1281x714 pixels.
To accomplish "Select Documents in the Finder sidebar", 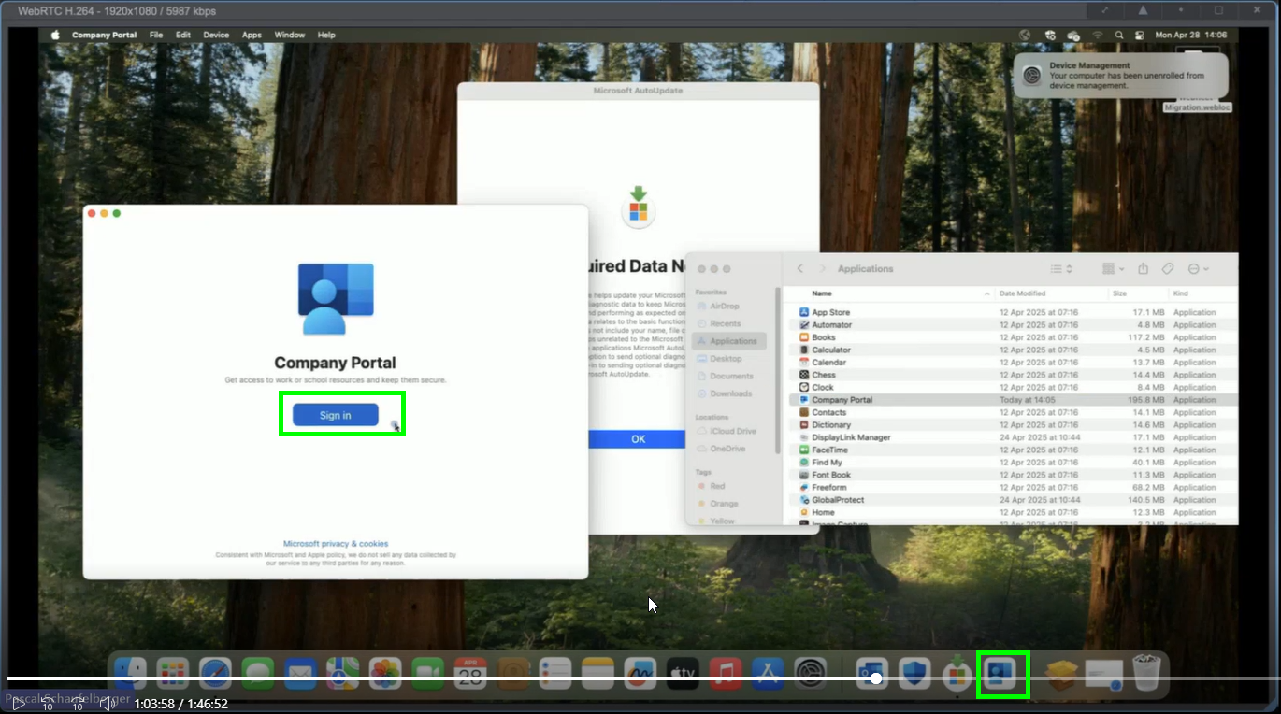I will (x=730, y=376).
